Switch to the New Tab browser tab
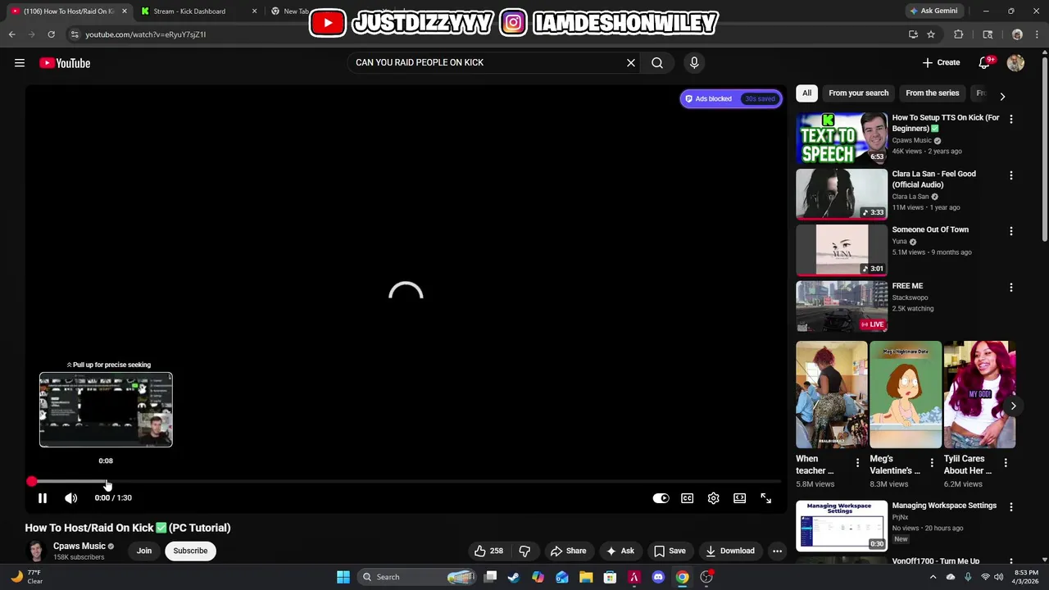The image size is (1049, 590). tap(296, 11)
